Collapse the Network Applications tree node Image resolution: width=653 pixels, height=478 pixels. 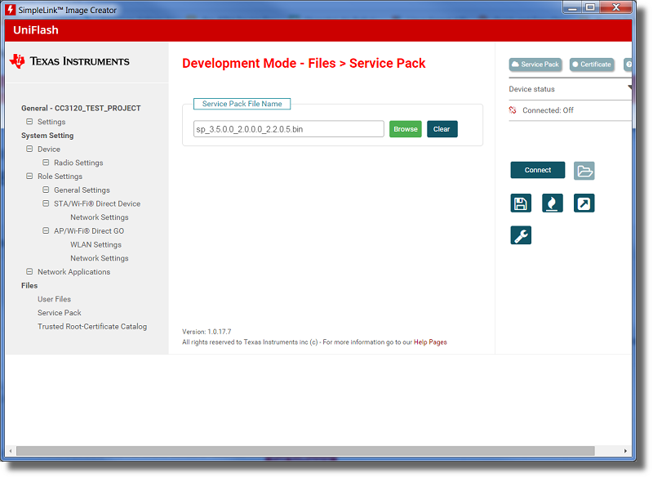pyautogui.click(x=30, y=272)
